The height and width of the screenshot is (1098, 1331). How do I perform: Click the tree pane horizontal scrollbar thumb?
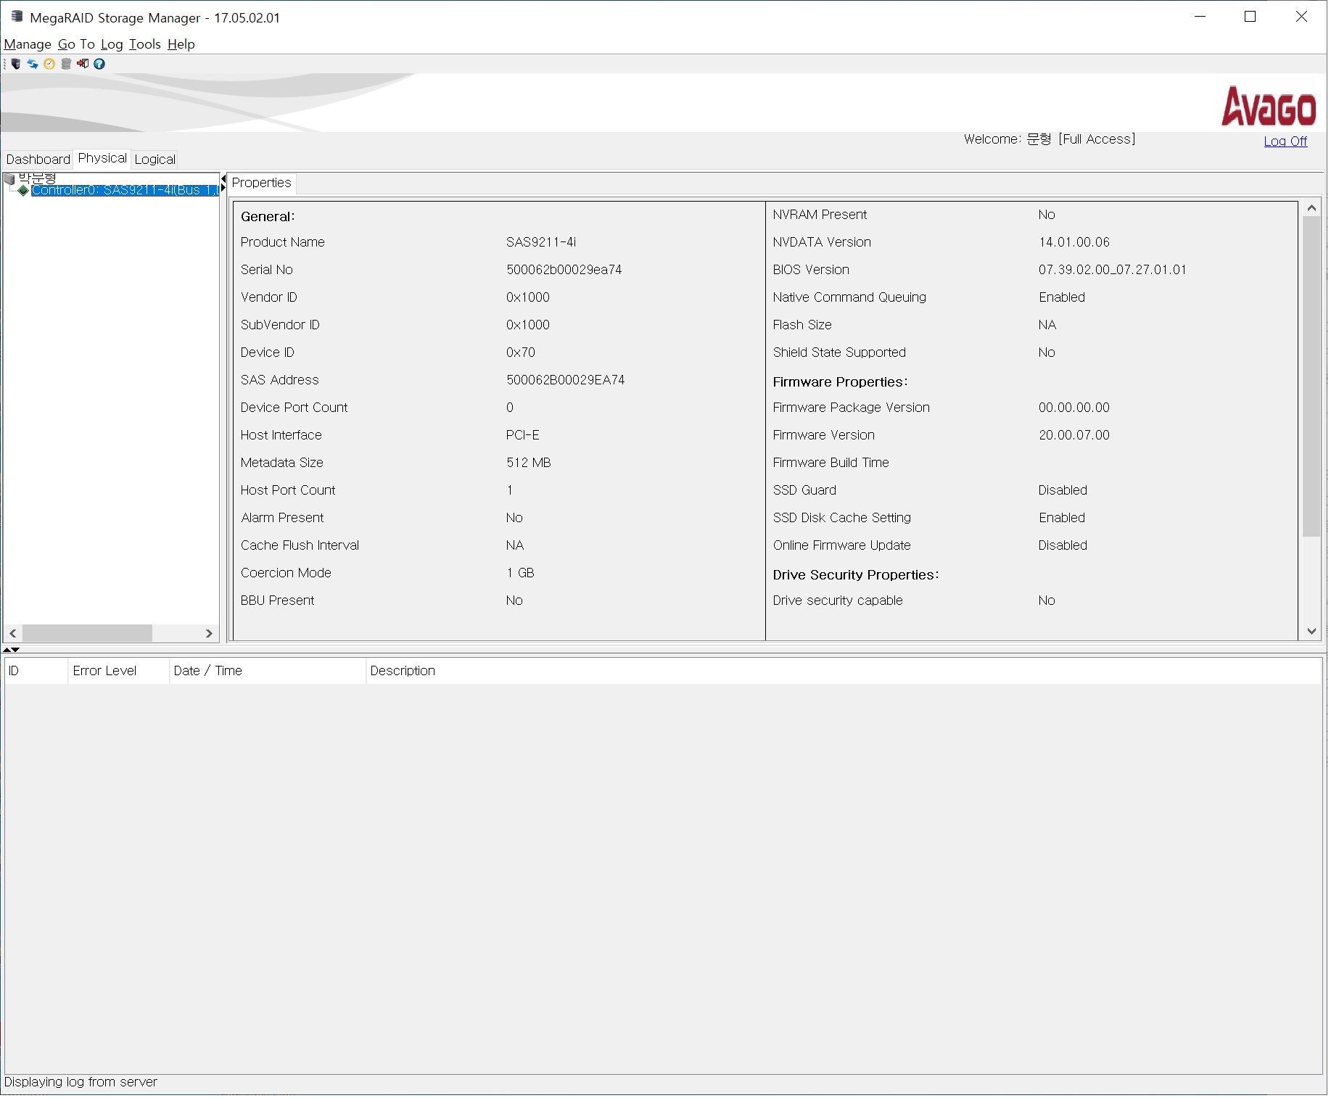tap(87, 633)
